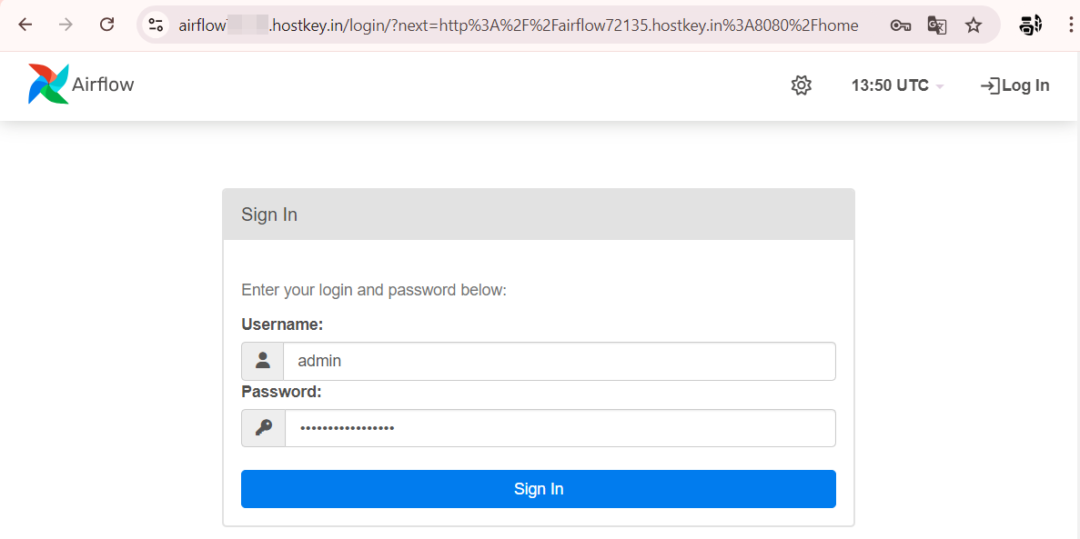This screenshot has width=1080, height=539.
Task: Open the Chrome three-dot menu
Action: (1070, 25)
